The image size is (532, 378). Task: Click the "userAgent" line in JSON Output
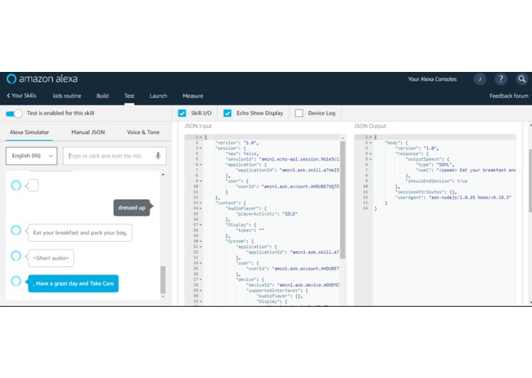pyautogui.click(x=453, y=197)
